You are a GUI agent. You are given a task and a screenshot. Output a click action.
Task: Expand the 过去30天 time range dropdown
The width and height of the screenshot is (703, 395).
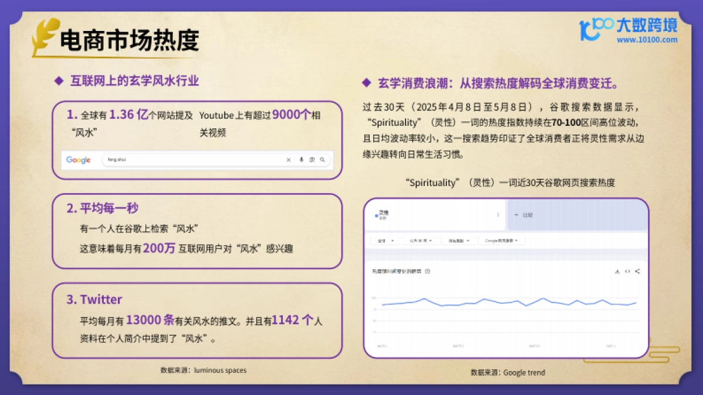coord(421,241)
